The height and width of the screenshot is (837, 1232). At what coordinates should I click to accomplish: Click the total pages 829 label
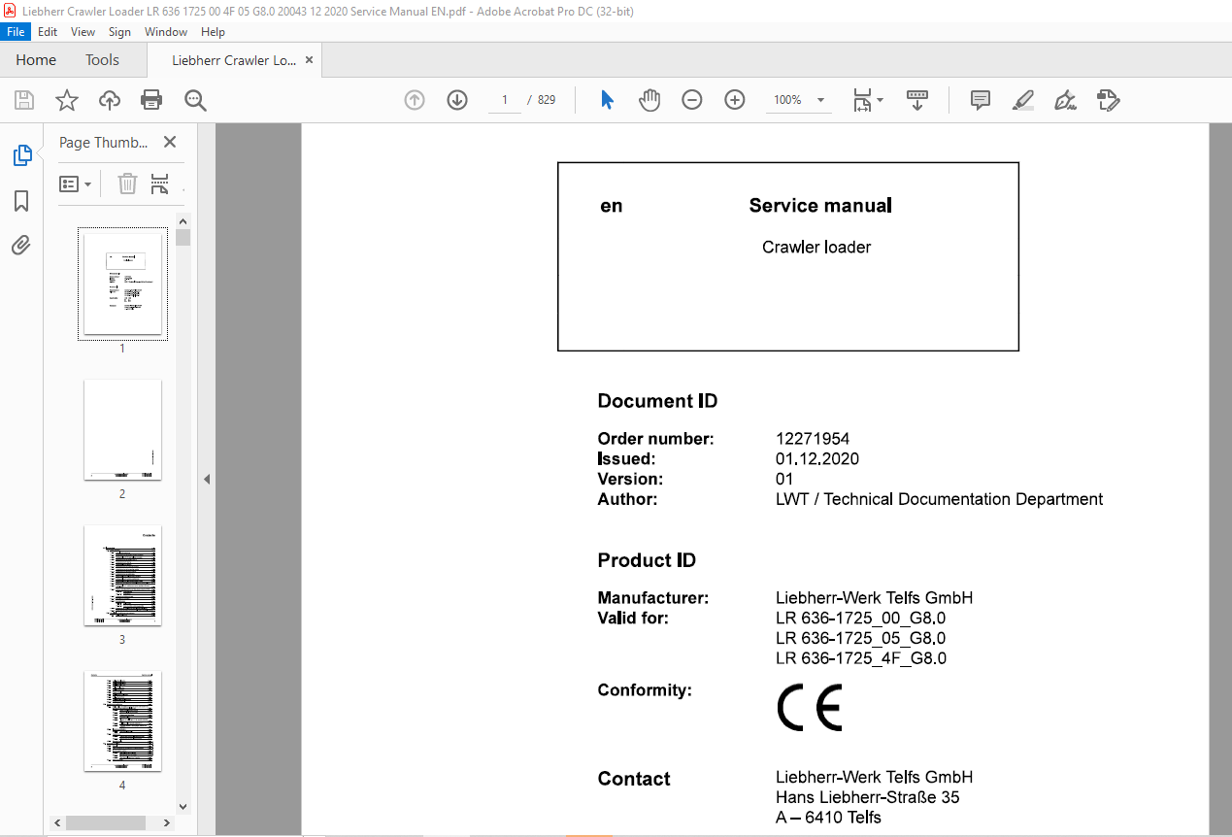click(x=547, y=100)
